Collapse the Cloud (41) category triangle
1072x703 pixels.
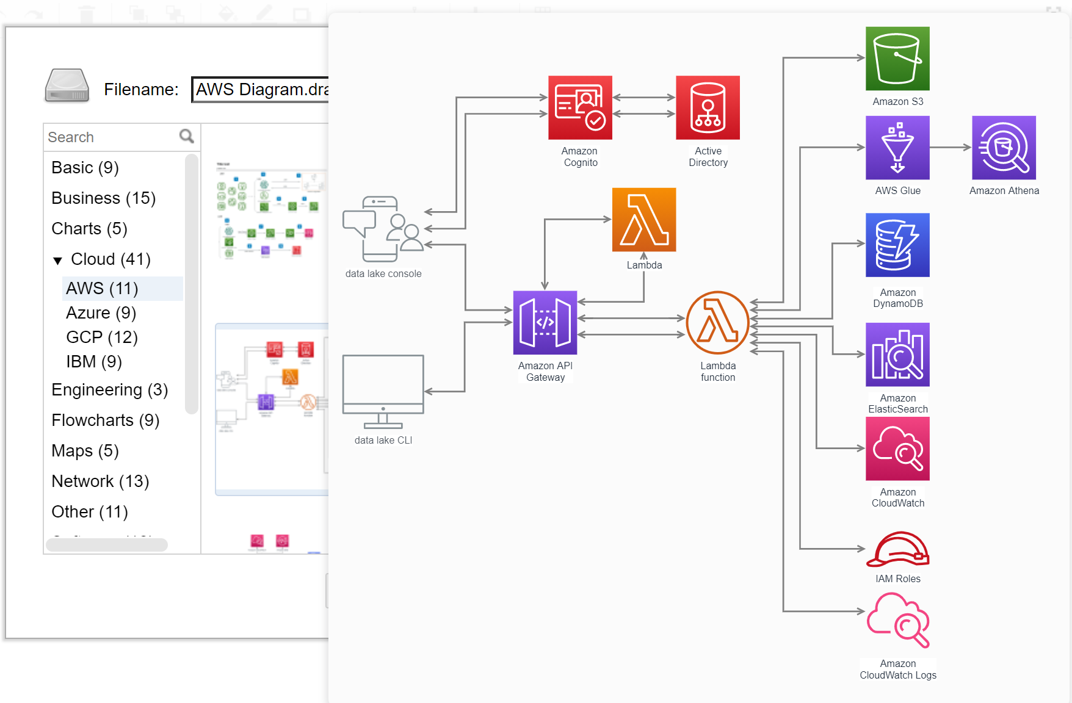58,259
